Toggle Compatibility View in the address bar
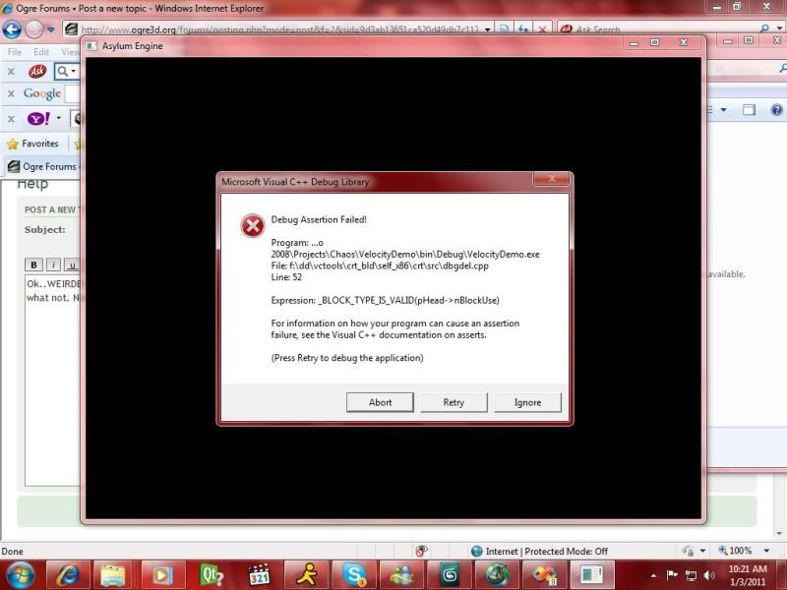Viewport: 787px width, 590px height. tap(505, 29)
